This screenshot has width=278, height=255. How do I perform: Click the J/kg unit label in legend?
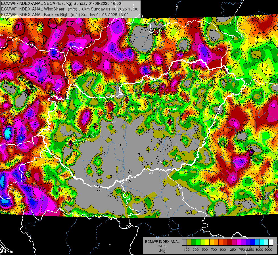[162, 251]
